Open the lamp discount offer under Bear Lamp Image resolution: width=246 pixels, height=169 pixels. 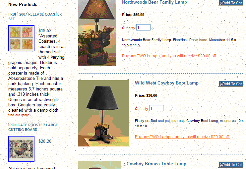pyautogui.click(x=169, y=56)
